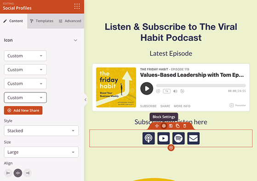Image resolution: width=257 pixels, height=181 pixels.
Task: Open Block Settings gear icon
Action: [x=164, y=126]
